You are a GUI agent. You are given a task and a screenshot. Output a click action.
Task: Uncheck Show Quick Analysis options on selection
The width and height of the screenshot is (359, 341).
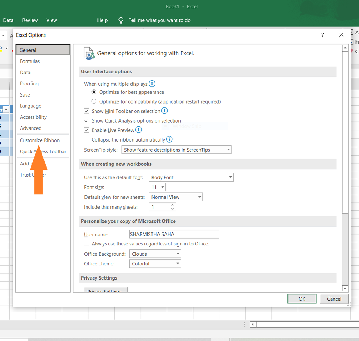point(87,120)
